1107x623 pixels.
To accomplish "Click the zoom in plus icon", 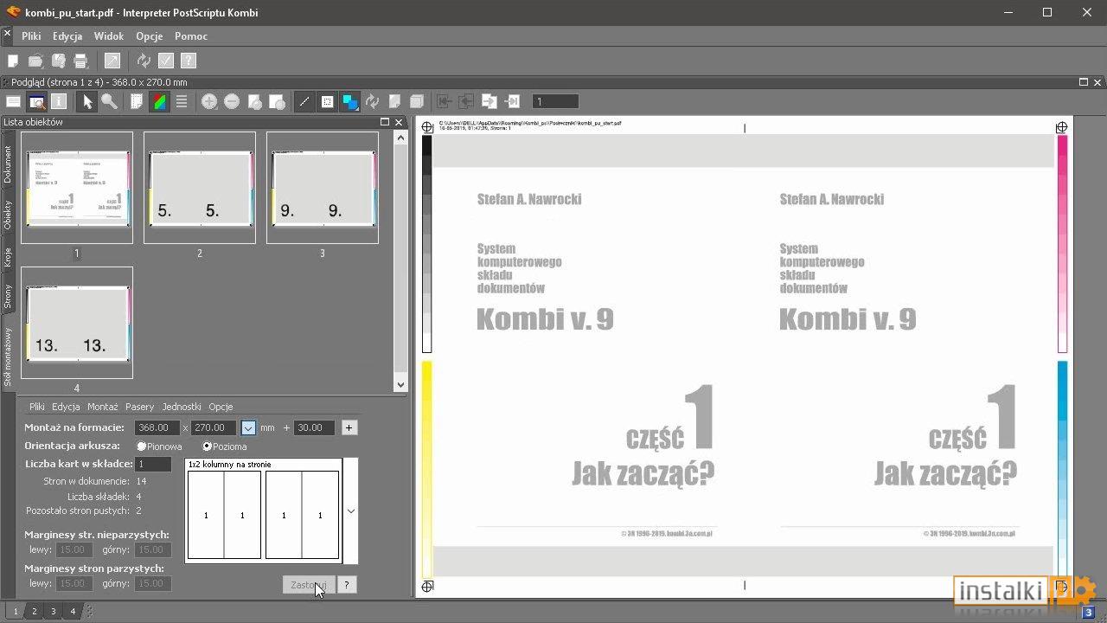I will [x=209, y=101].
